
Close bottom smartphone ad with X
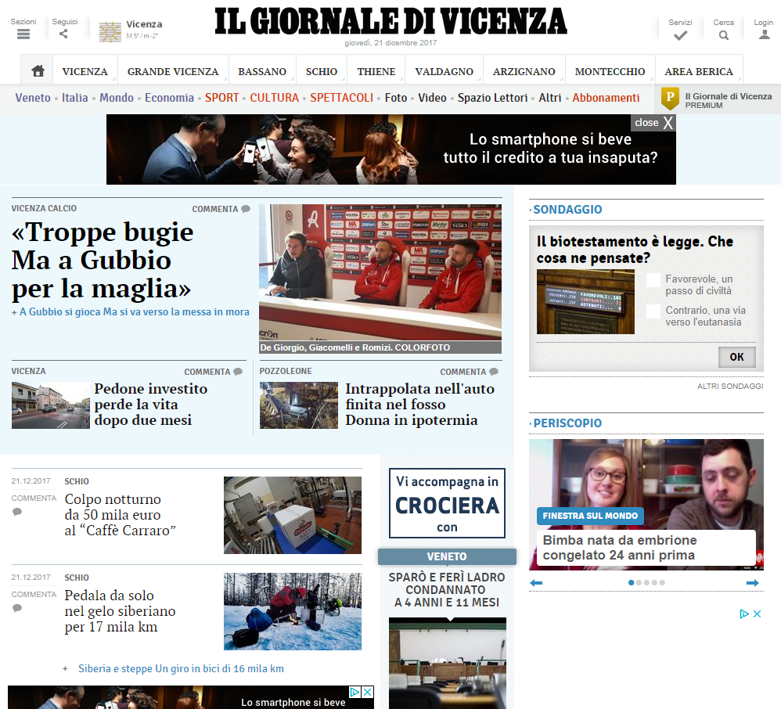pyautogui.click(x=367, y=692)
